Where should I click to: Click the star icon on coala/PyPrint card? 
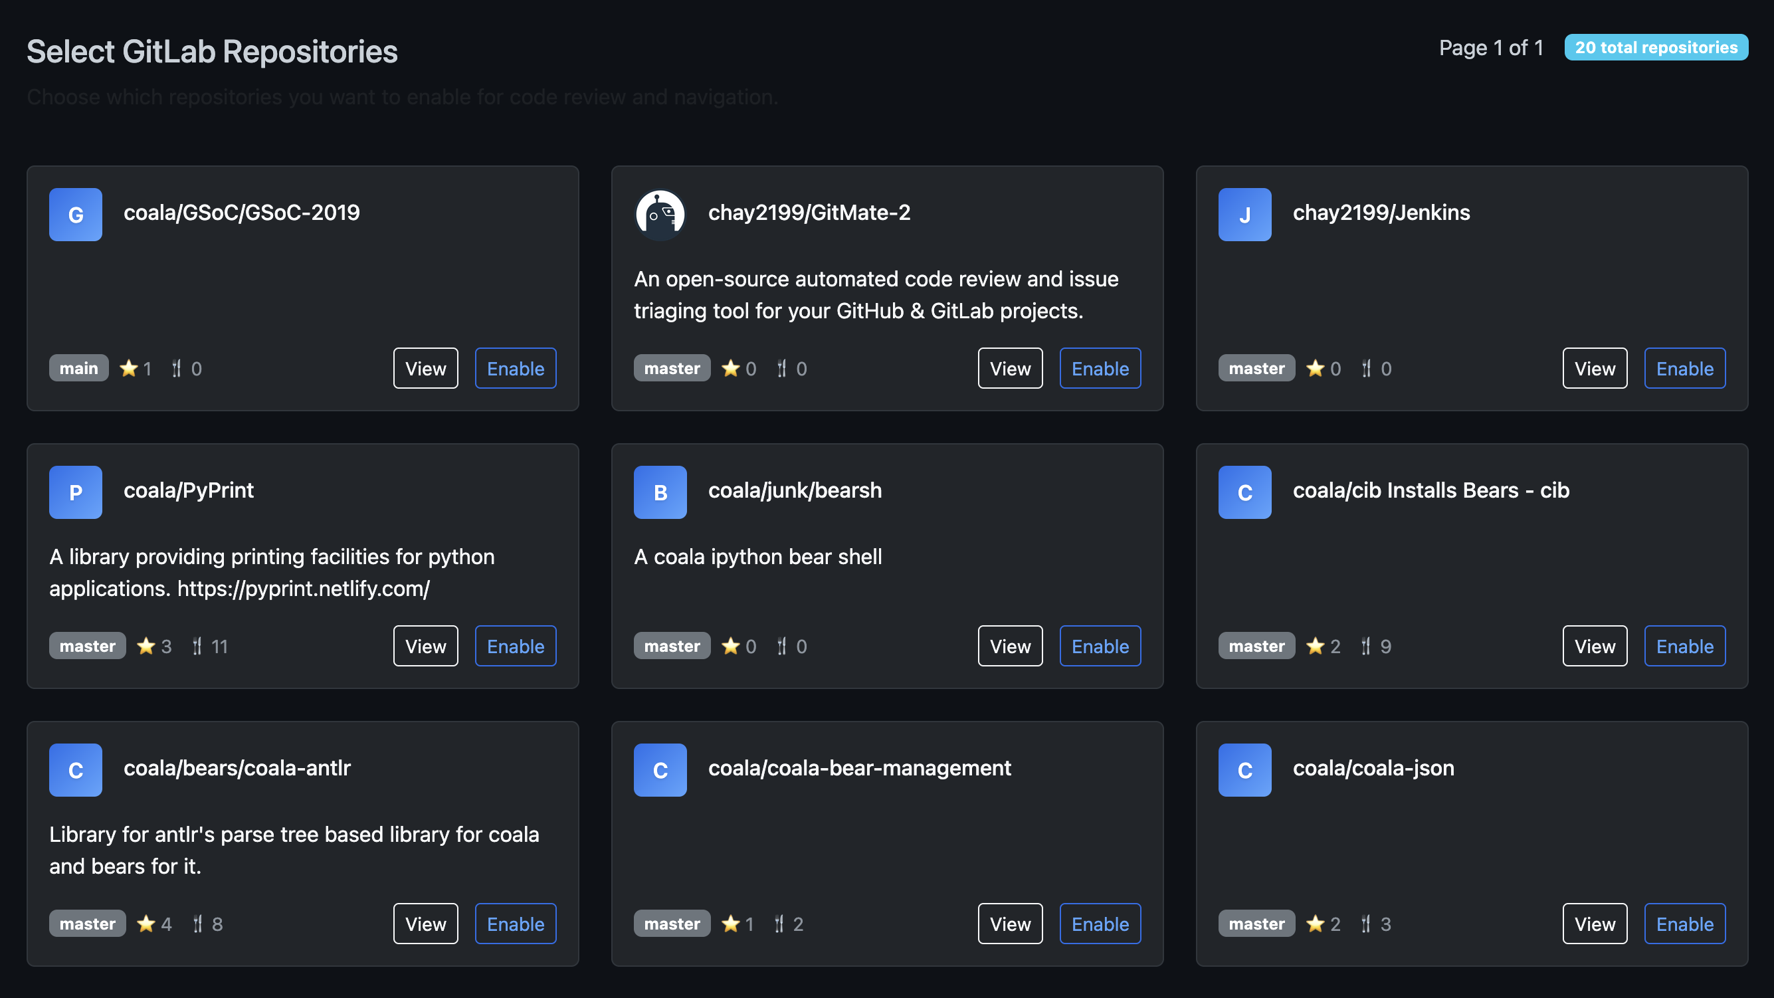tap(147, 646)
